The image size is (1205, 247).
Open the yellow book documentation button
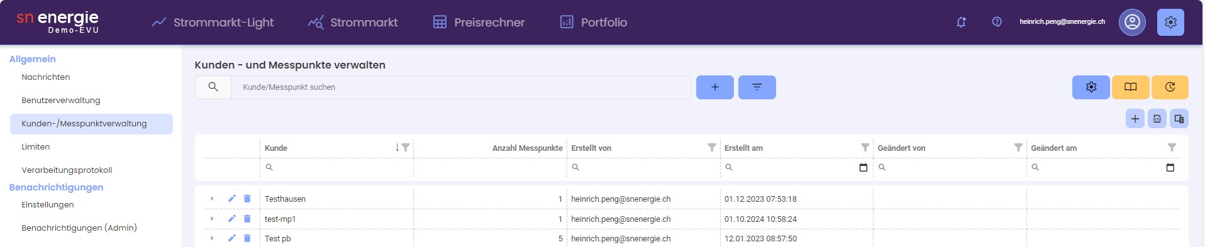[x=1131, y=87]
